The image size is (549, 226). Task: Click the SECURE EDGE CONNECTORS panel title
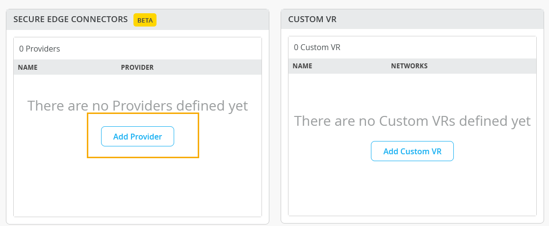pyautogui.click(x=70, y=19)
